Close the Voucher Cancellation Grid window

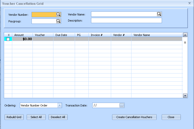189,3
